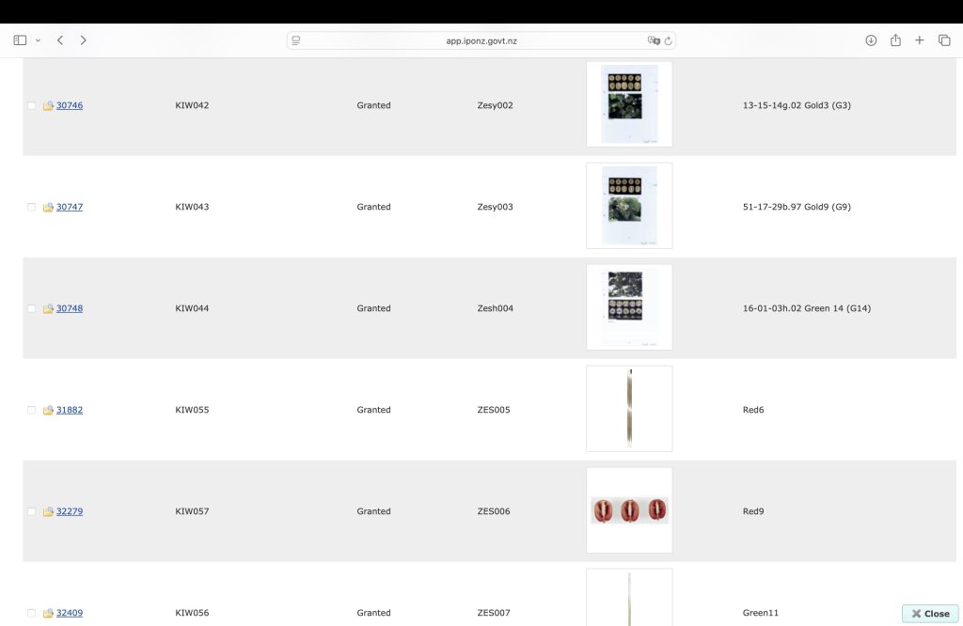Go back to previous page

point(60,40)
